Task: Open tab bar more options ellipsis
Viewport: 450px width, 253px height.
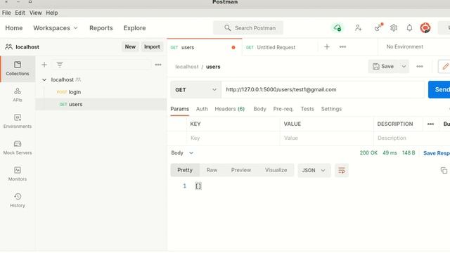Action: click(342, 47)
